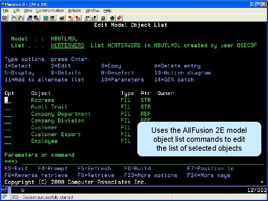Open the Keyboard remap toolbar icon
The image size is (268, 201).
click(62, 18)
